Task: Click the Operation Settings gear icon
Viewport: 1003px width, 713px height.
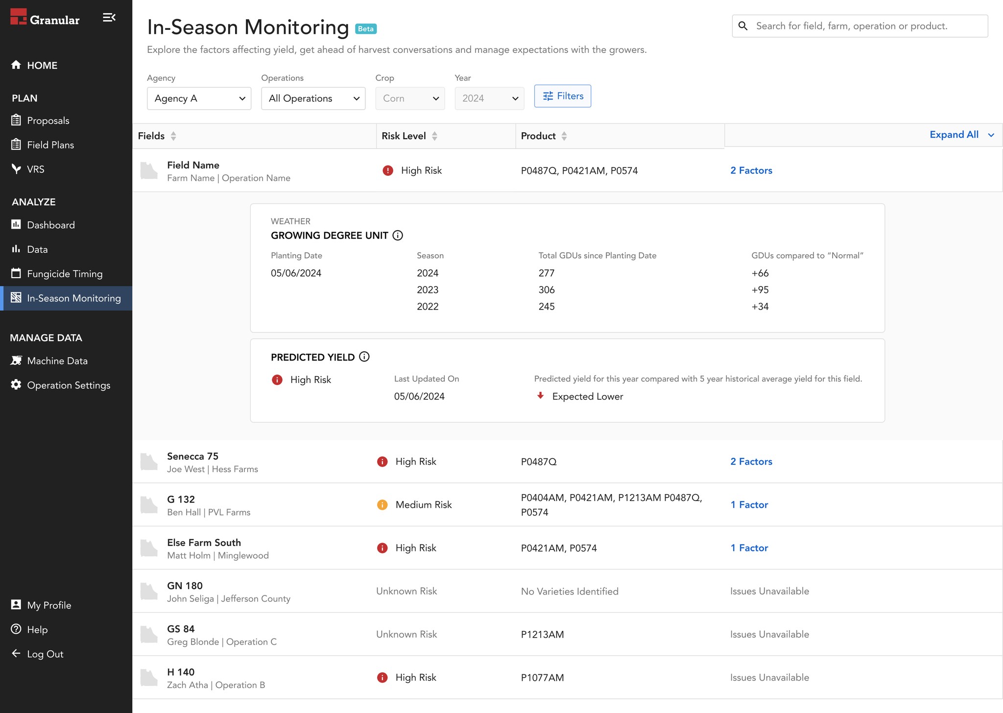Action: click(x=16, y=385)
